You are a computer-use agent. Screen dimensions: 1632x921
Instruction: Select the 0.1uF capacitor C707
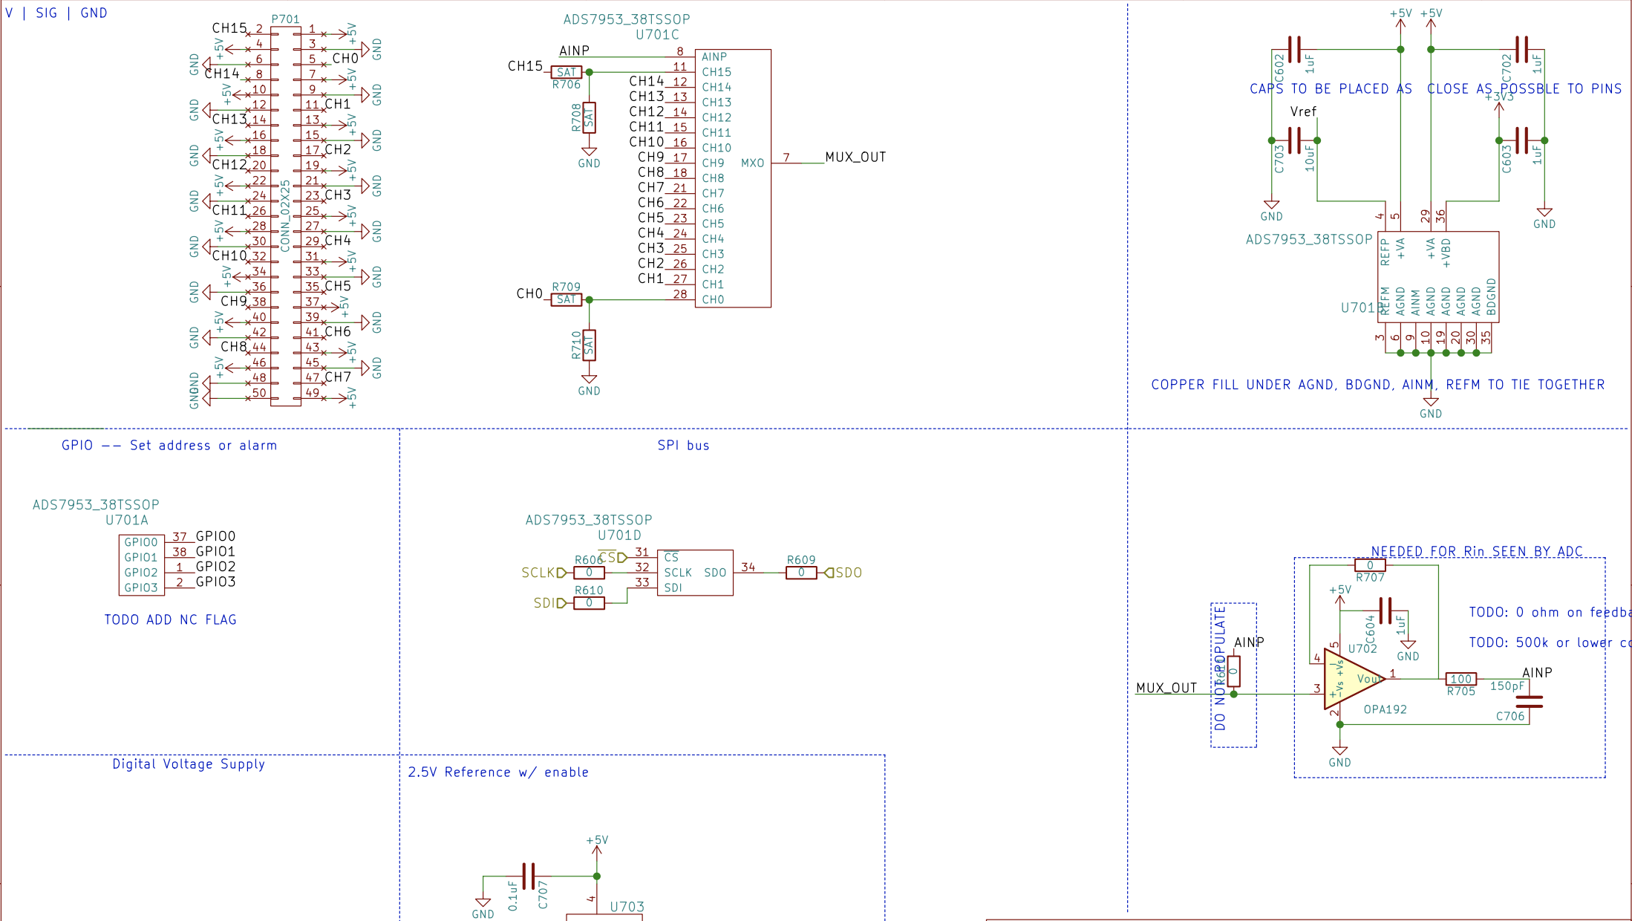(x=528, y=876)
